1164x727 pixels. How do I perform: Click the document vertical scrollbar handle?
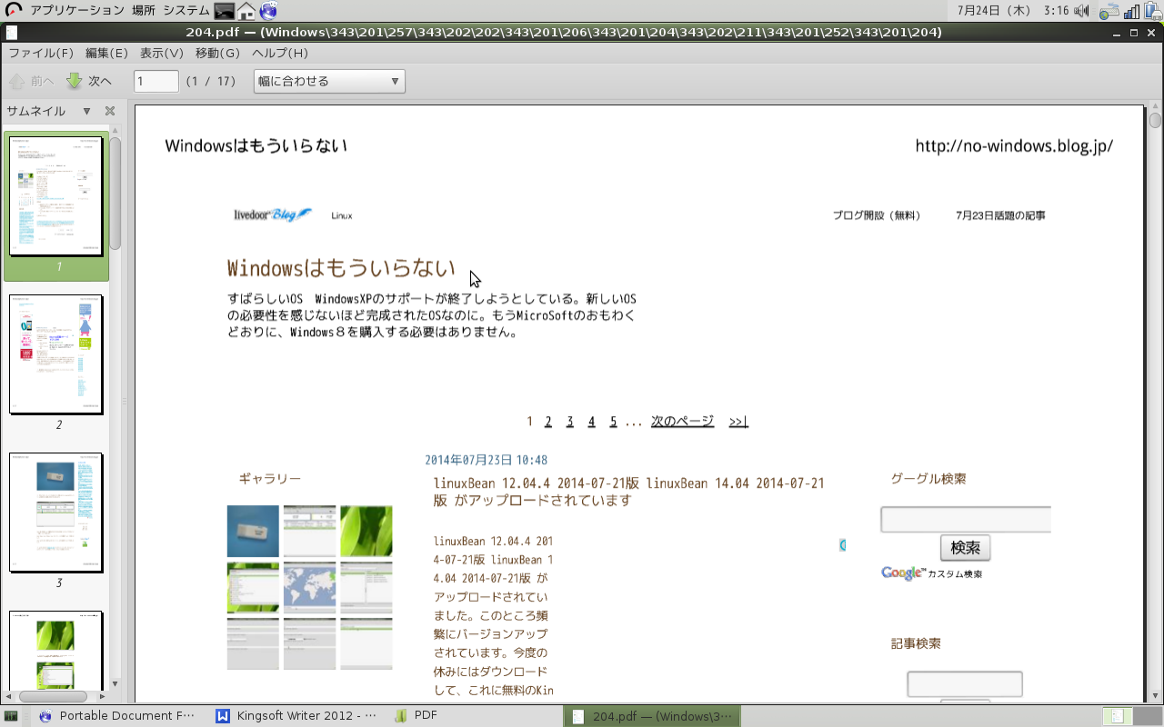click(x=1155, y=119)
